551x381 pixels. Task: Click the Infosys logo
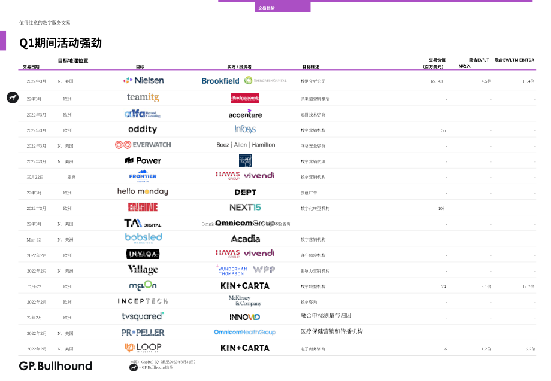coord(246,129)
